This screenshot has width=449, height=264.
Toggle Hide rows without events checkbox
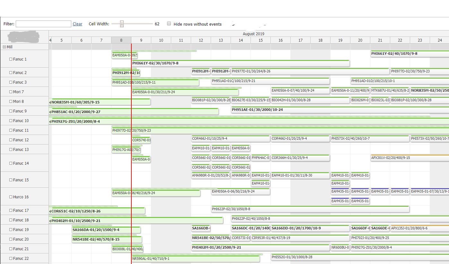click(x=169, y=24)
